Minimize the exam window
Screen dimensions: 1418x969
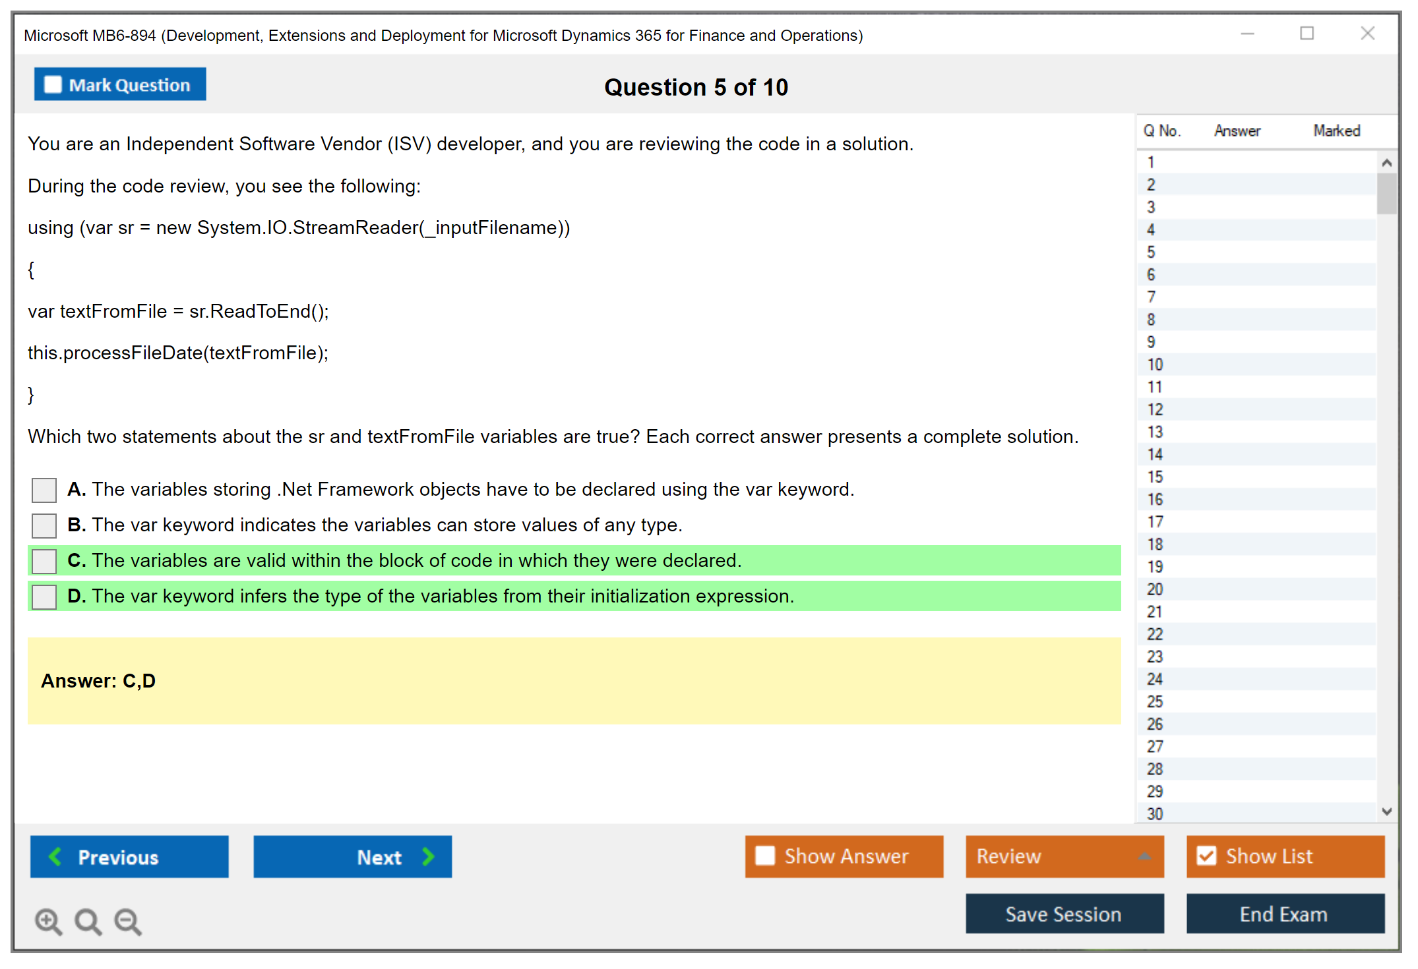coord(1247,34)
